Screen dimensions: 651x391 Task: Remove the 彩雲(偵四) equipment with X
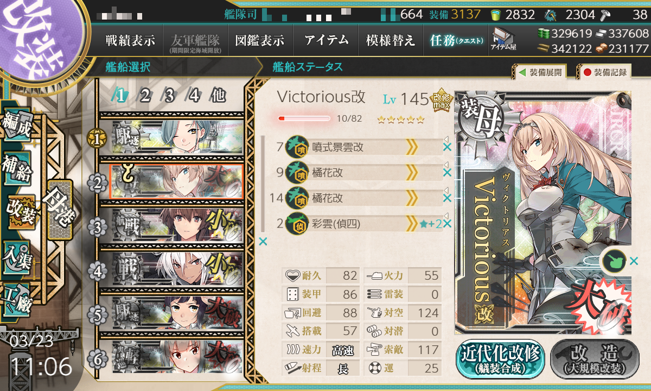pyautogui.click(x=447, y=223)
